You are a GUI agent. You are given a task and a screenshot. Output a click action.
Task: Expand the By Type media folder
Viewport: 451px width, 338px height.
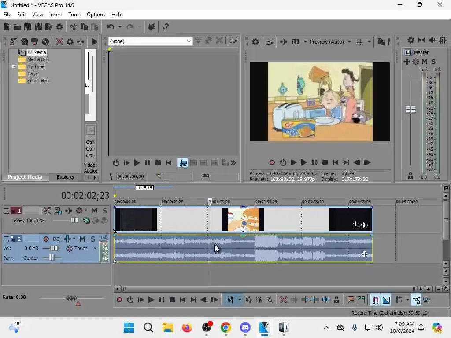tap(14, 67)
